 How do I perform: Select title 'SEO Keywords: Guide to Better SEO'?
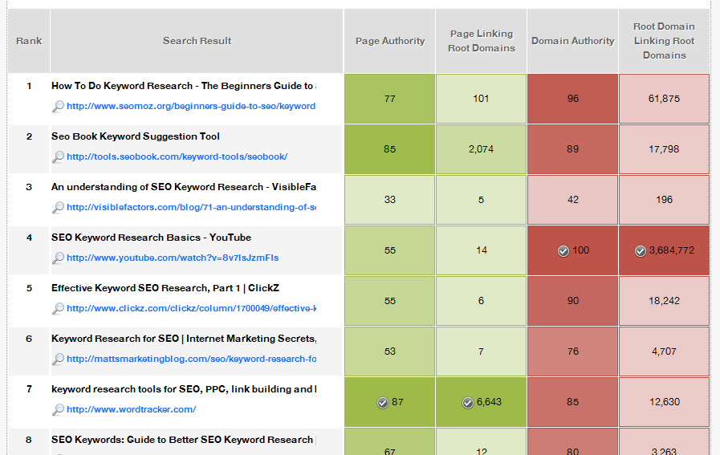pyautogui.click(x=184, y=440)
